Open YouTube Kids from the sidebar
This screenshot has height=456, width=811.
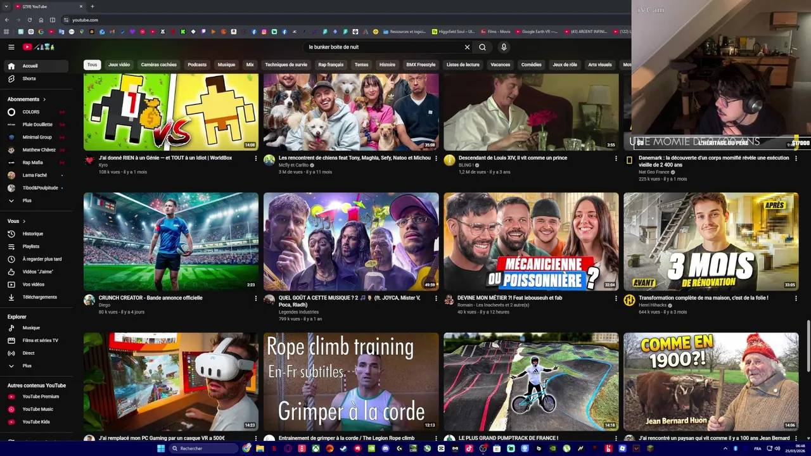coord(35,422)
